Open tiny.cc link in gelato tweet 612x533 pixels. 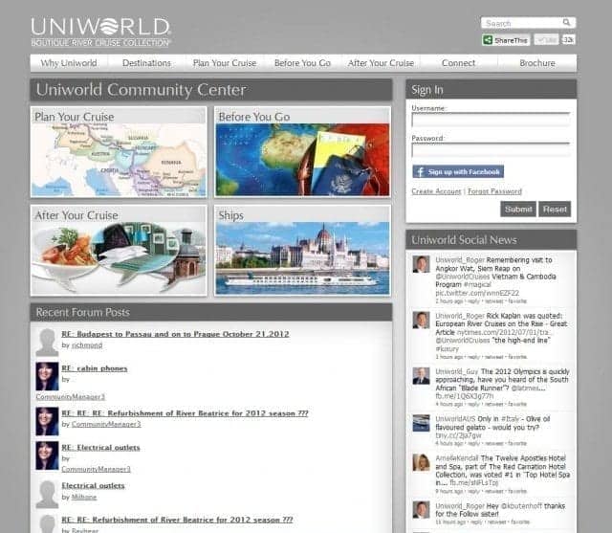(459, 435)
